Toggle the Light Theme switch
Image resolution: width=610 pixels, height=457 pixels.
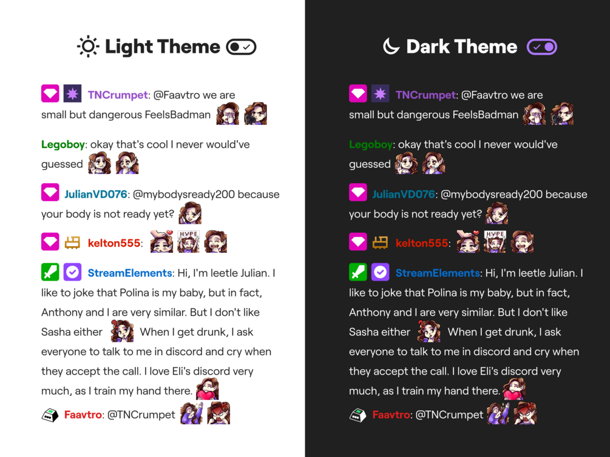pos(241,47)
